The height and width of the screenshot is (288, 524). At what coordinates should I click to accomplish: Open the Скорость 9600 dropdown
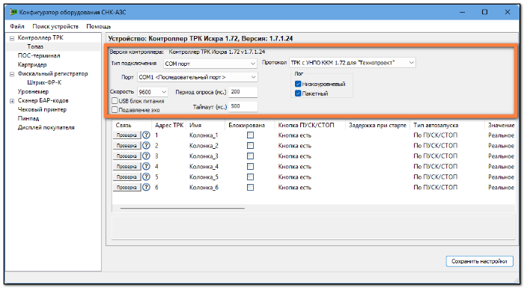tap(153, 91)
